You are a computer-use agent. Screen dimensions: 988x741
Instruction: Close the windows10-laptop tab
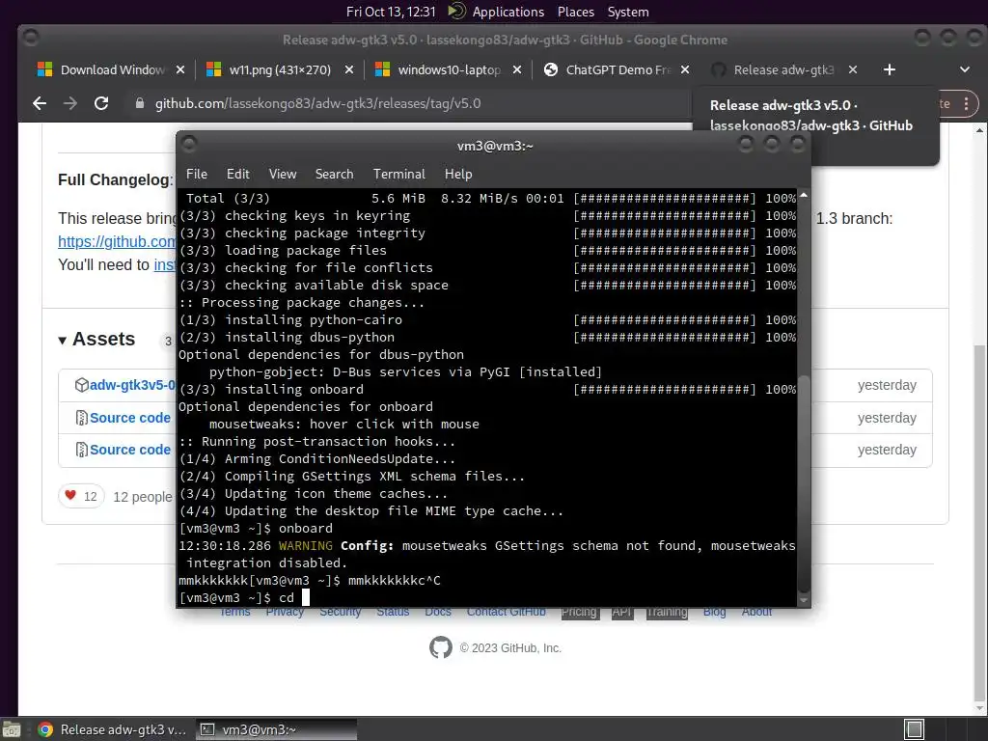click(x=517, y=69)
